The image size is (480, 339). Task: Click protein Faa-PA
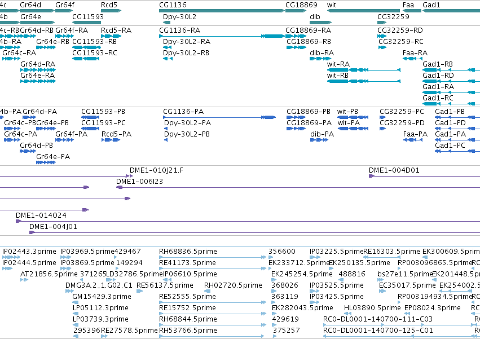(x=413, y=140)
